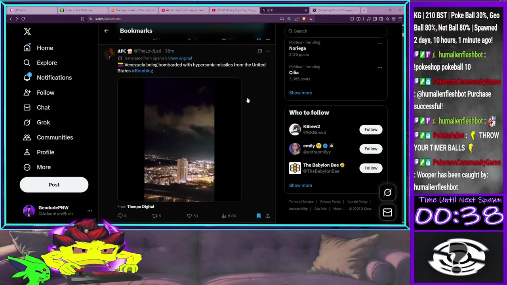
Task: Reload the page
Action: pos(23,19)
